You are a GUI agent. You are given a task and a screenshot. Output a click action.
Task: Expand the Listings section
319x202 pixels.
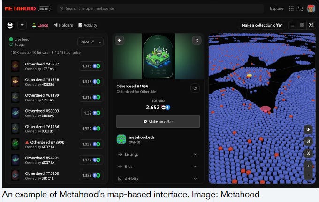point(158,154)
